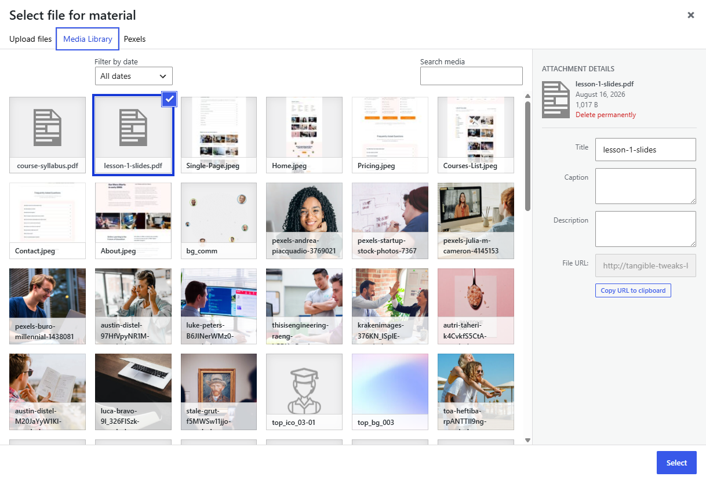Copy URL to clipboard button
The height and width of the screenshot is (480, 706).
click(x=633, y=290)
